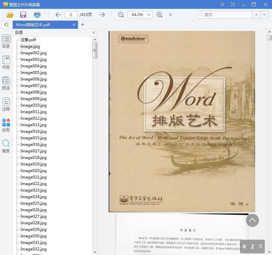Select Image006.jpg in the outline
This screenshot has width=272, height=255.
34,79
